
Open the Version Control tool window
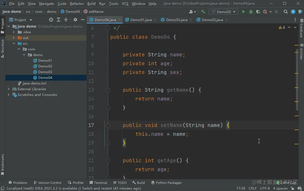pos(47,183)
